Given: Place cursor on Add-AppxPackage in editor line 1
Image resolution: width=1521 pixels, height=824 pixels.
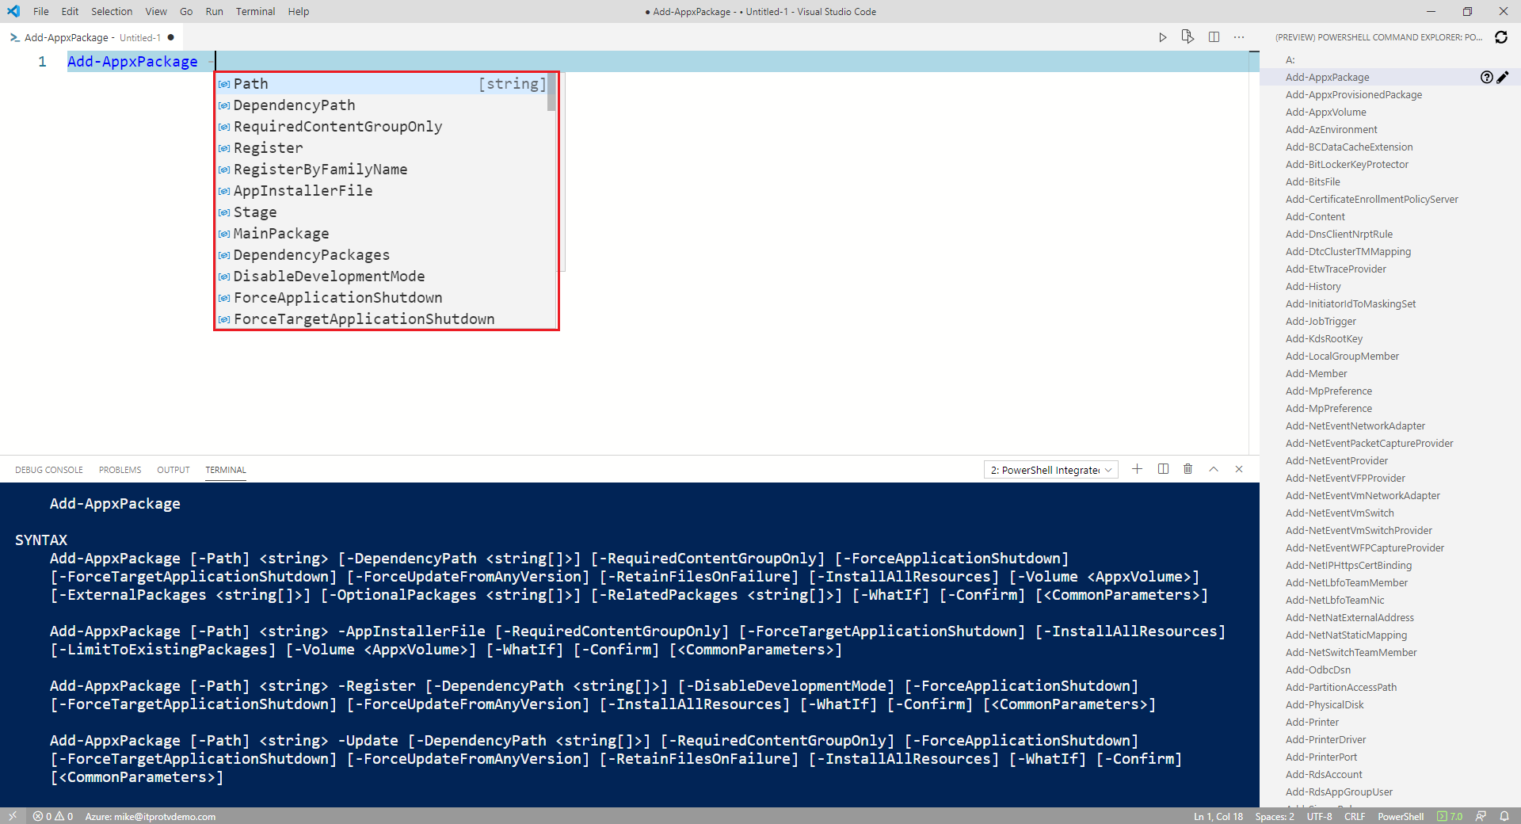Looking at the screenshot, I should click(x=132, y=62).
